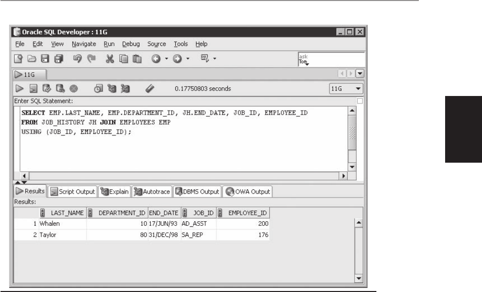
Task: Click the Cancel icon in worksheet toolbar
Action: click(74, 89)
